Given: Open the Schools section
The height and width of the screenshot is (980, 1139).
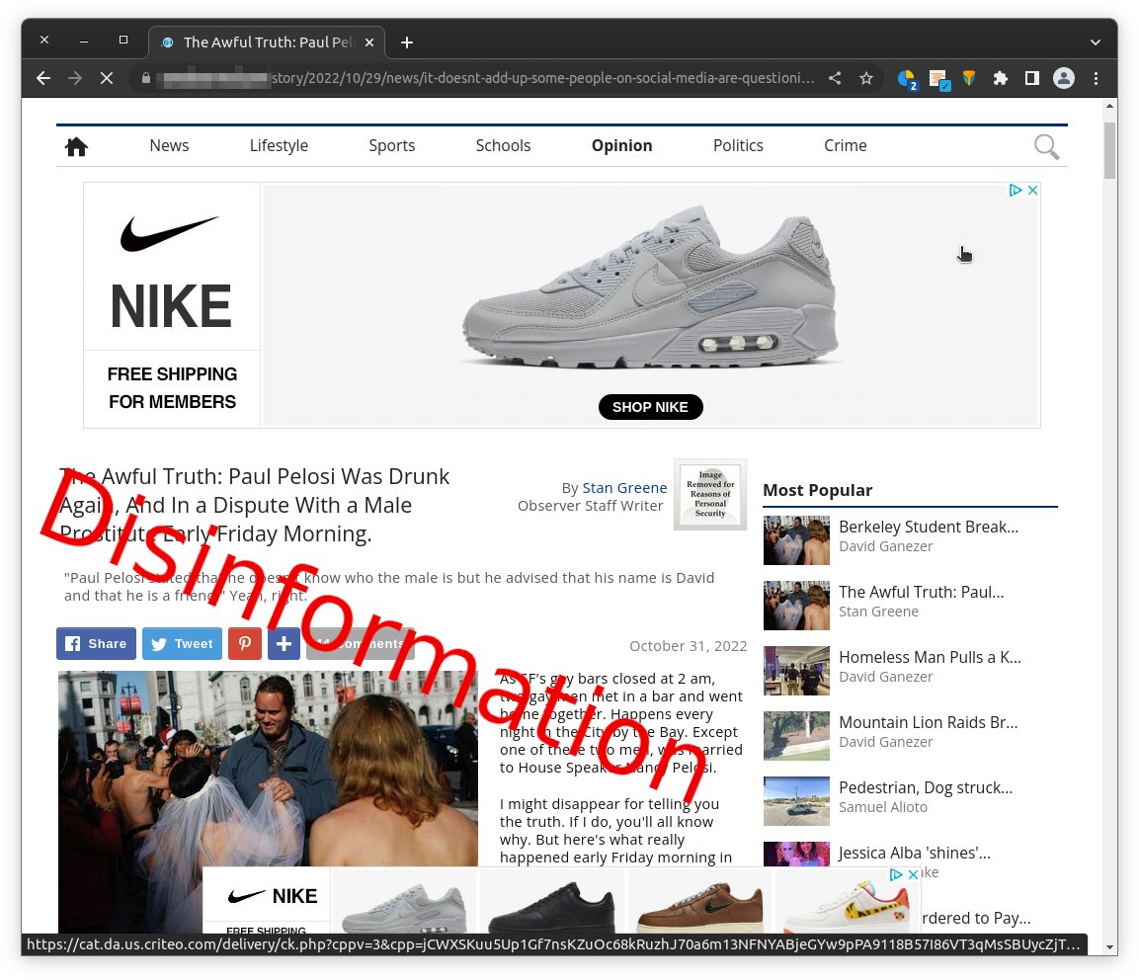Looking at the screenshot, I should tap(503, 145).
